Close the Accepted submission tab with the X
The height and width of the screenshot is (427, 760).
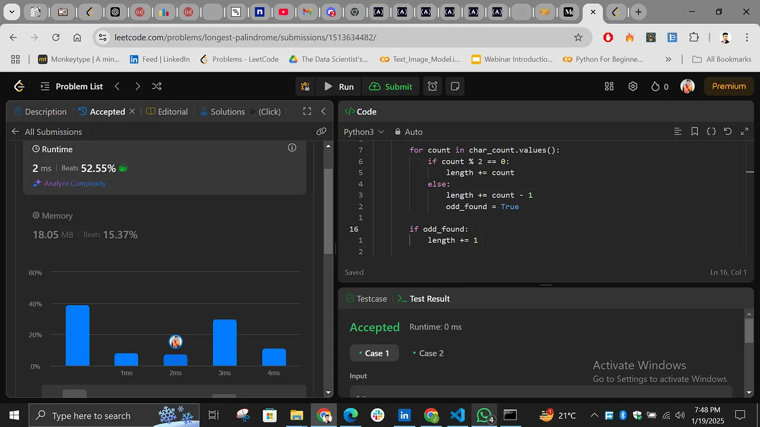point(132,111)
